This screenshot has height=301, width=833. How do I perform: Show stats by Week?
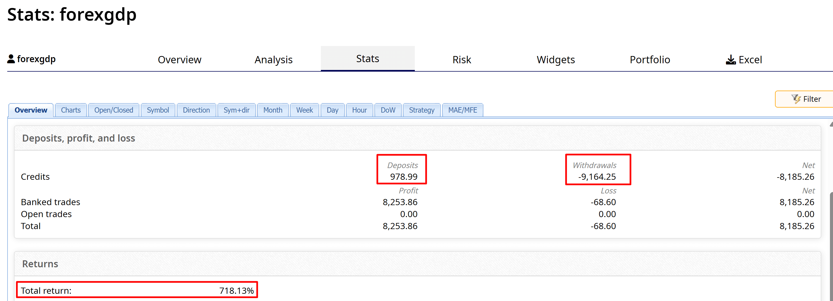pyautogui.click(x=304, y=110)
